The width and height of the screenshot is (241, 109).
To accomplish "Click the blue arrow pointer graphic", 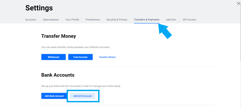I will point(165,31).
